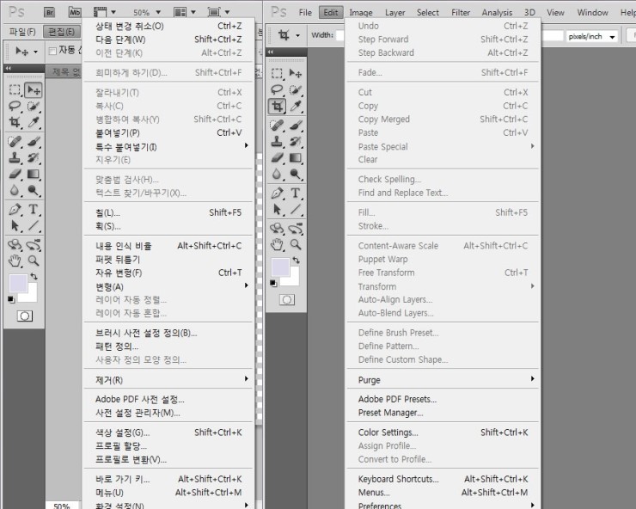Select the Quick Selection tool in the Korean window
Image resolution: width=636 pixels, height=509 pixels.
click(x=34, y=107)
